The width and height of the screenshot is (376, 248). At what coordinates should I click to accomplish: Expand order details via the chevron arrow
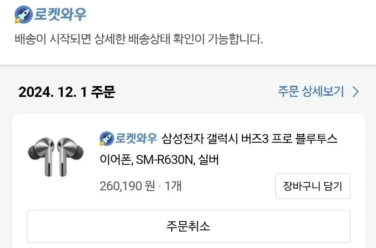click(356, 92)
